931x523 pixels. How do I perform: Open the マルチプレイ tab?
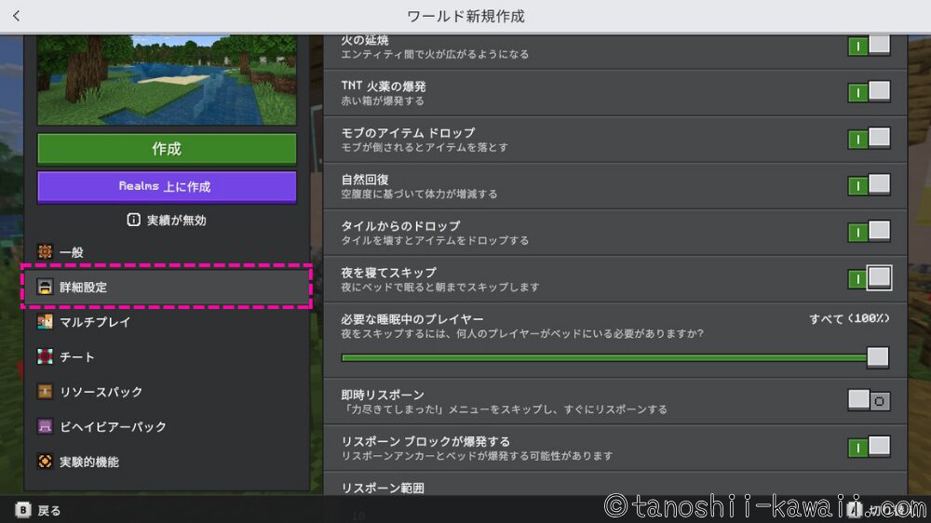pos(167,322)
